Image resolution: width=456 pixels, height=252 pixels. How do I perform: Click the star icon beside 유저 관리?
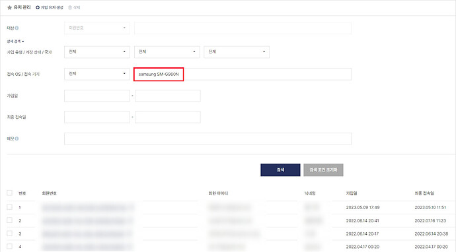tap(9, 7)
